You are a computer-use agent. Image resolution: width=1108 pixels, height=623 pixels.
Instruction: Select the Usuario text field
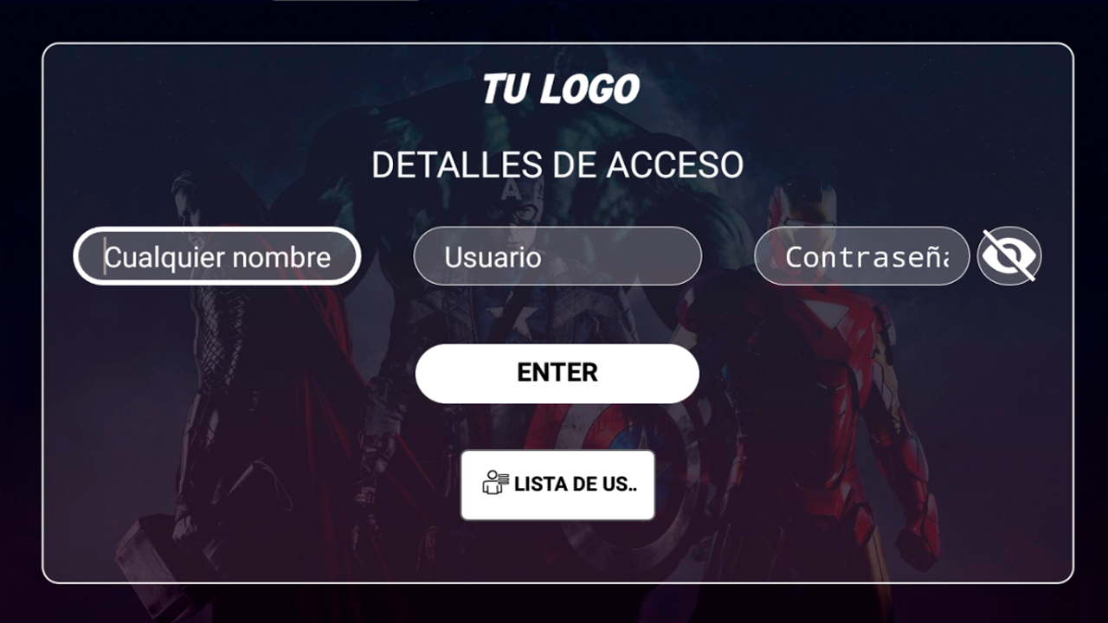click(557, 256)
